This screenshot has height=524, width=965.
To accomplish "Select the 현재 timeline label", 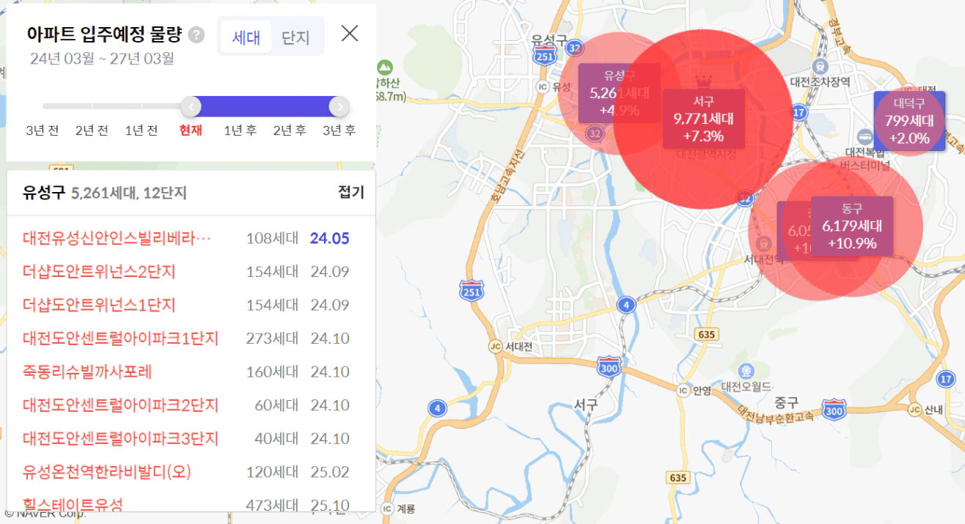I will (191, 130).
